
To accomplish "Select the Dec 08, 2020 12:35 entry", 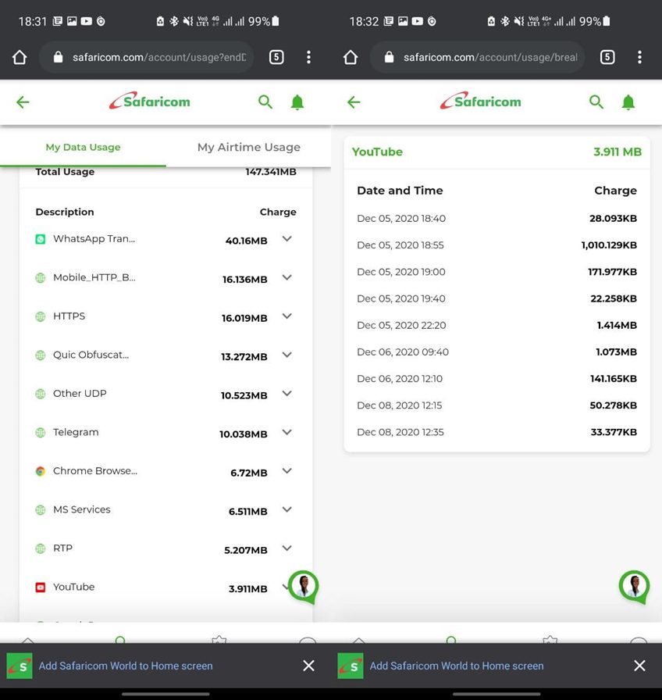I will click(496, 432).
